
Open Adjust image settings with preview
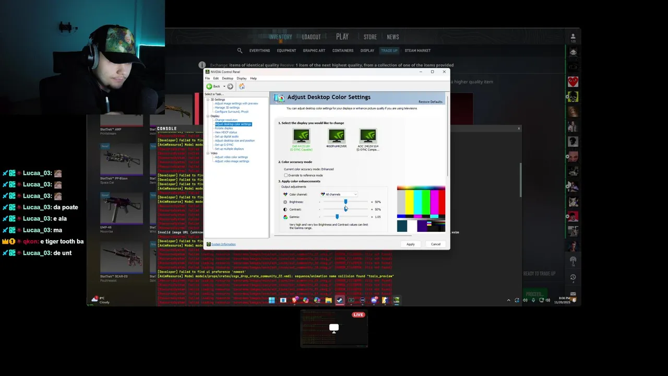(236, 103)
